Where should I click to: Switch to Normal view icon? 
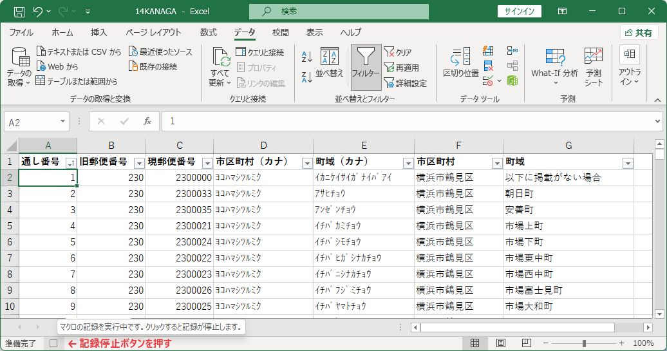pos(474,343)
